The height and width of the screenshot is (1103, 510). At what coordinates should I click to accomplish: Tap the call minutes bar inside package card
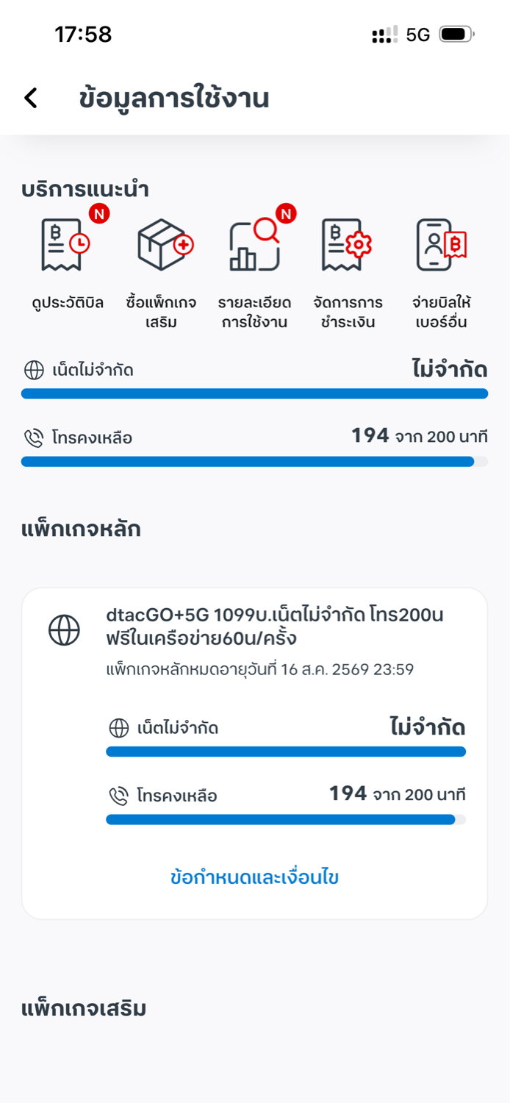click(x=286, y=819)
